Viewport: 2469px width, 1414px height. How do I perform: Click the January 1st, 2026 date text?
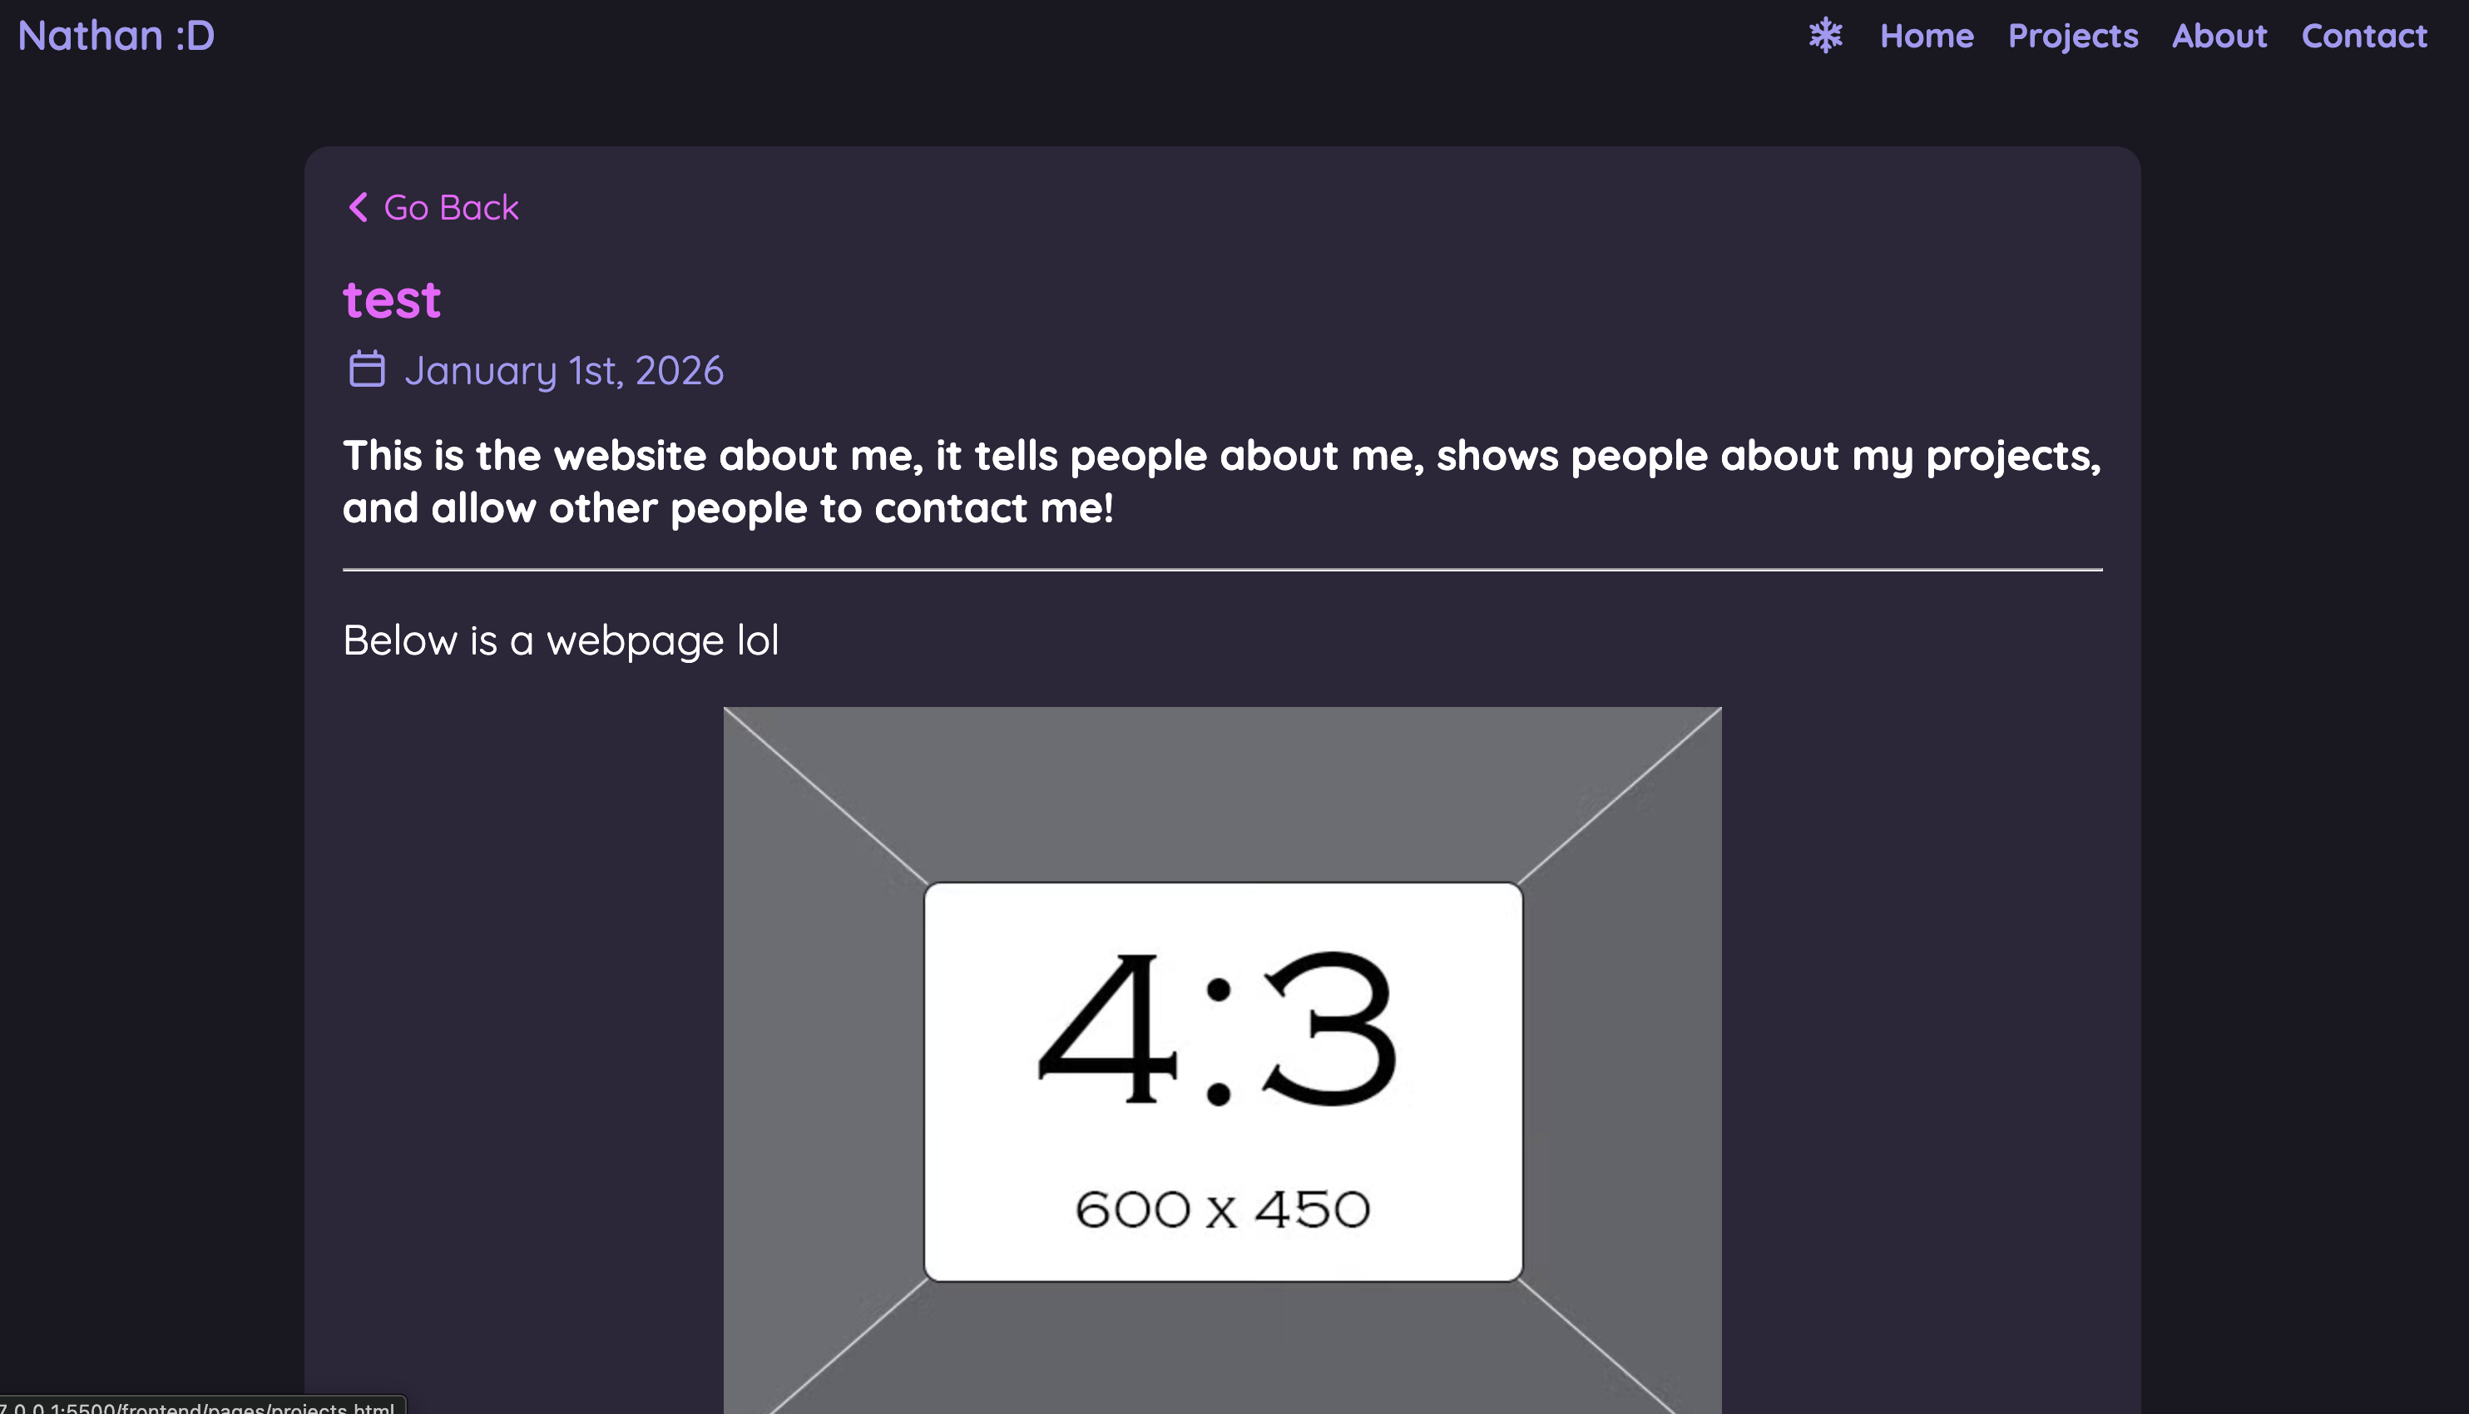pyautogui.click(x=563, y=371)
